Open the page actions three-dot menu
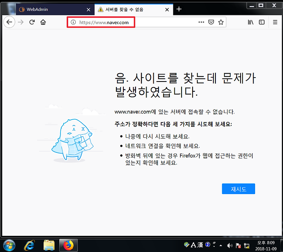The image size is (283, 252). (201, 22)
